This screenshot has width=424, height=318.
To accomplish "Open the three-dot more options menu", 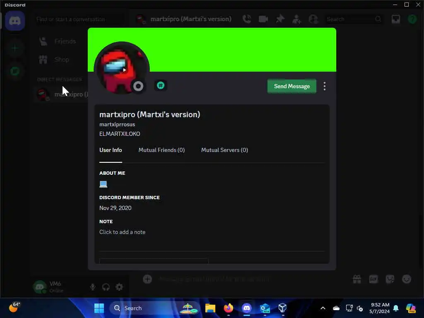I will point(325,86).
